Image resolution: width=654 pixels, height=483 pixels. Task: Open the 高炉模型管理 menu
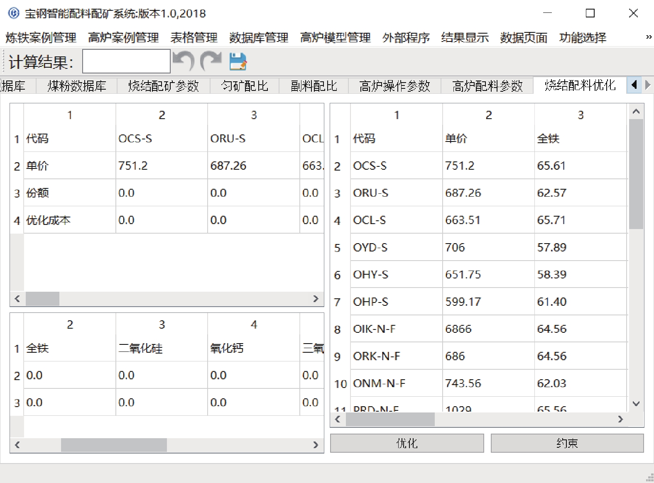[x=335, y=38]
